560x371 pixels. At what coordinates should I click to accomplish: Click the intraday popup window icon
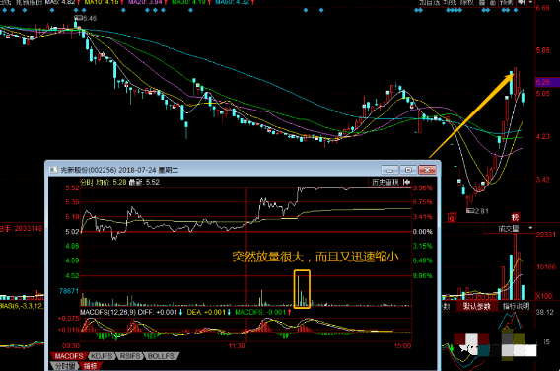click(x=53, y=170)
